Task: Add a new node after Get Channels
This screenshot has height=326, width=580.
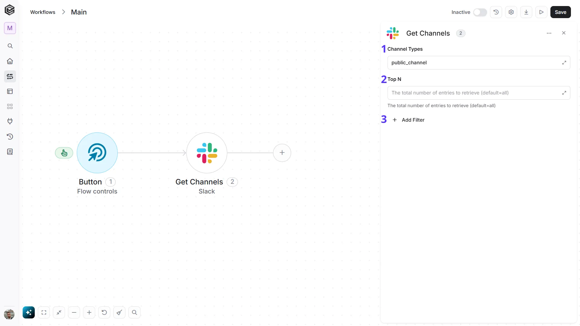Action: (282, 153)
